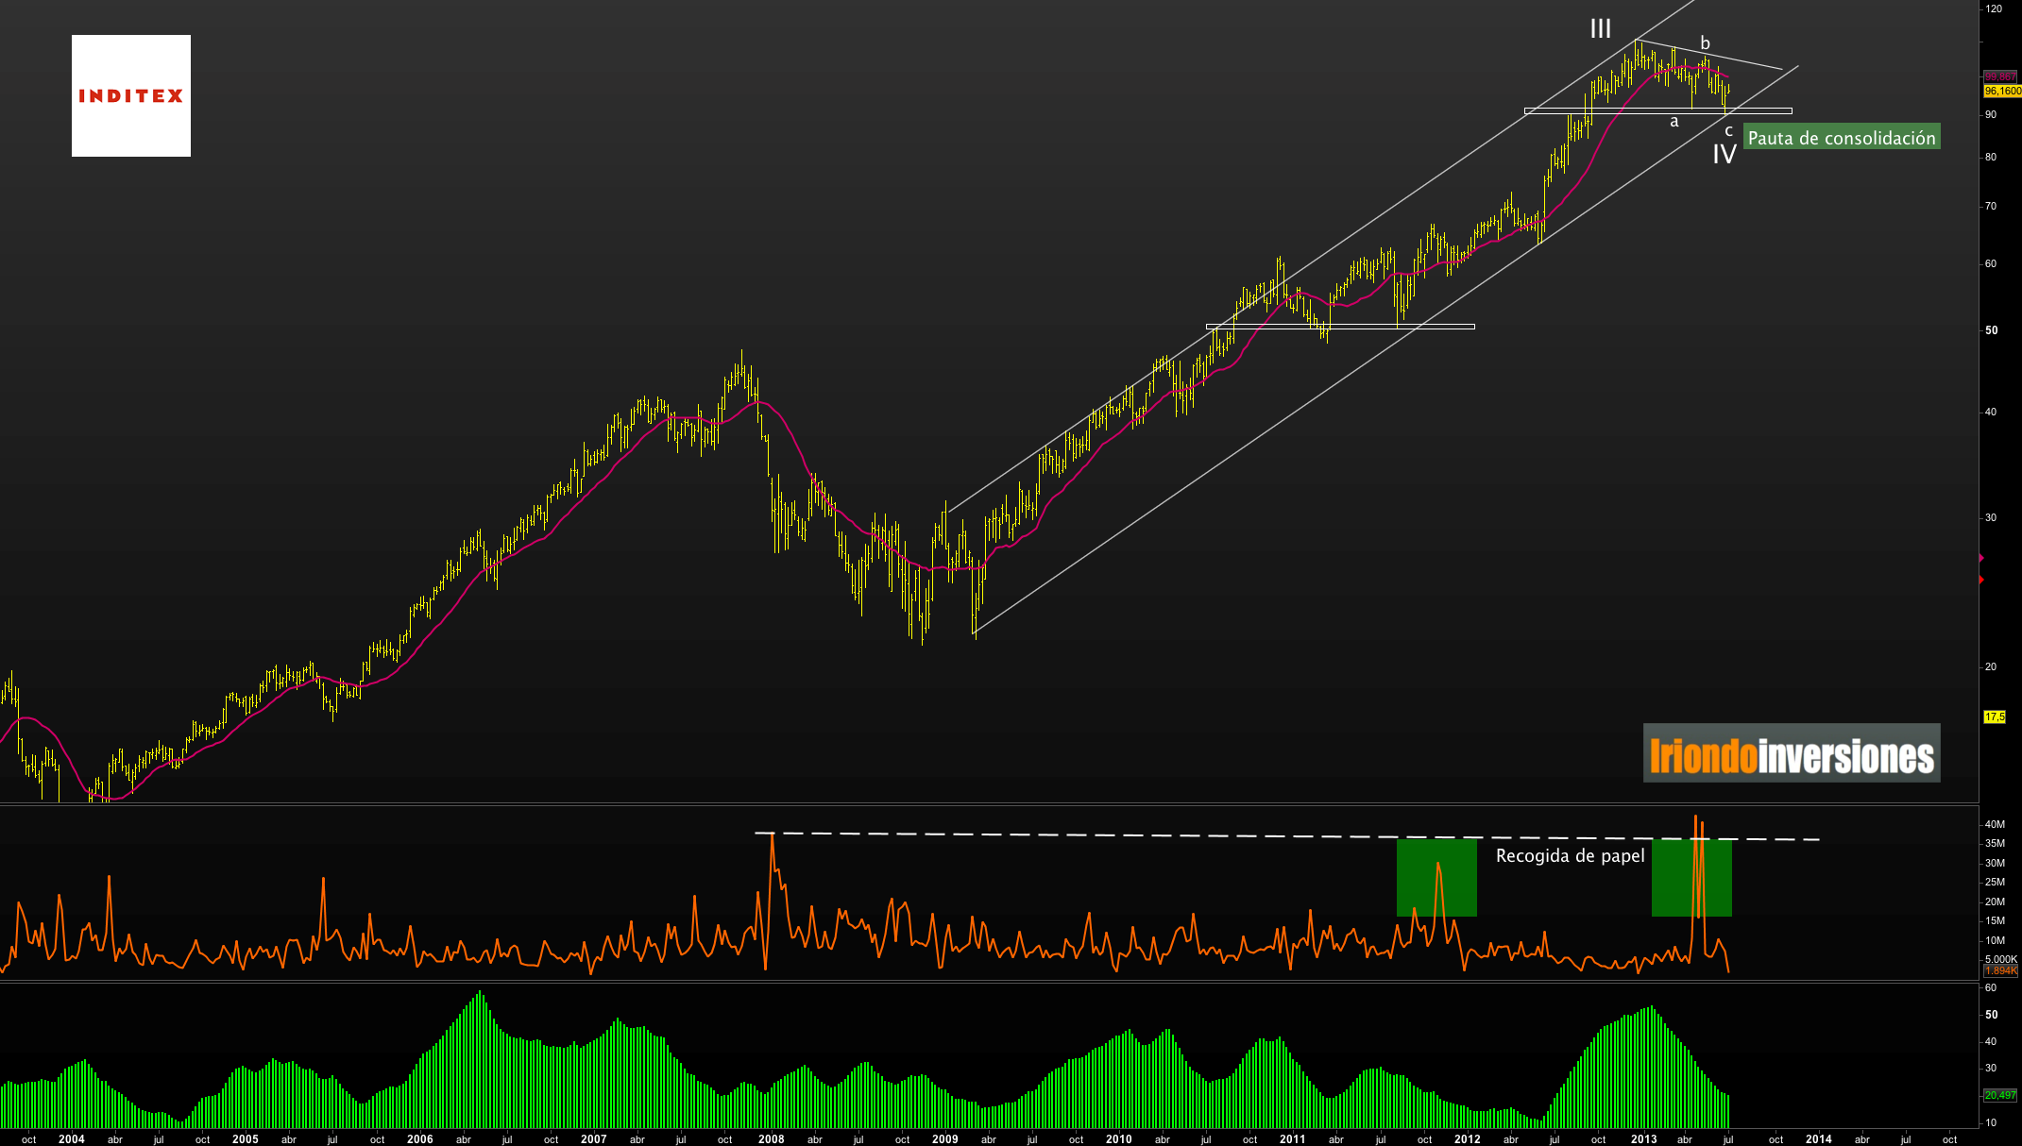
Task: Select the wave IV label
Action: pyautogui.click(x=1725, y=155)
